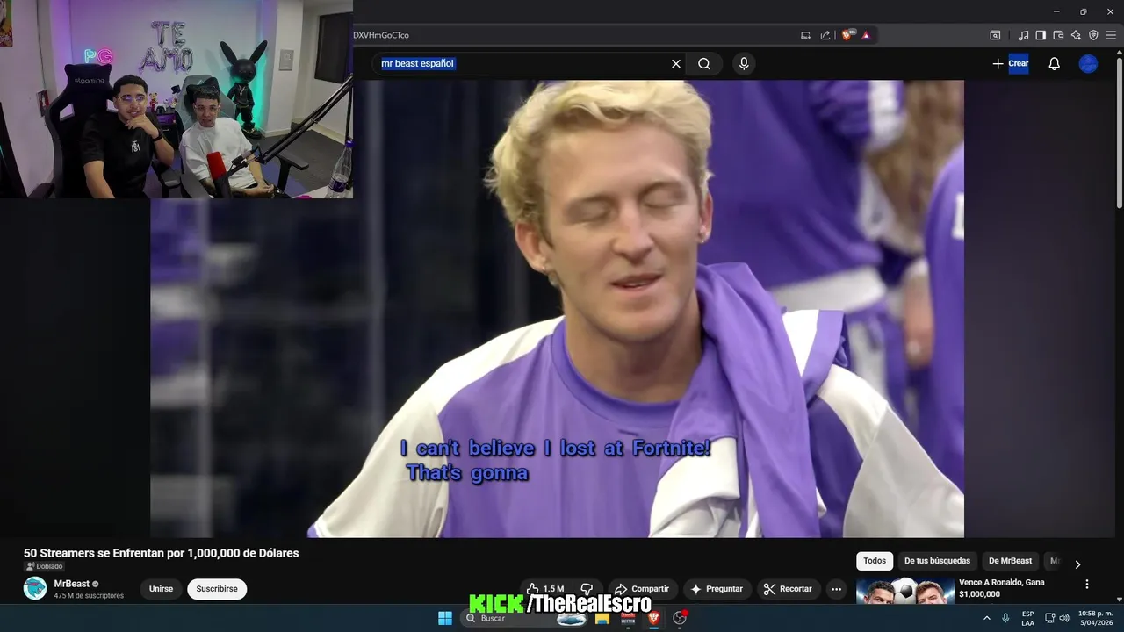Open the Brave browser taskbar icon
Image resolution: width=1124 pixels, height=632 pixels.
point(653,618)
